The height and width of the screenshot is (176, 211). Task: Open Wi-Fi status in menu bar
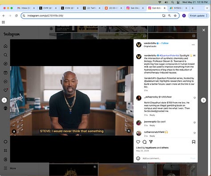point(160,2)
